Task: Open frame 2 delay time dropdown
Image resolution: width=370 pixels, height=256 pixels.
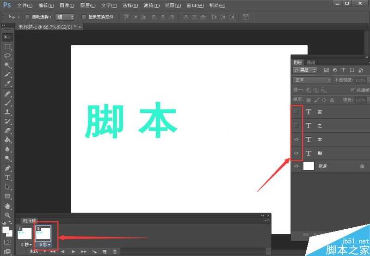Action: (x=45, y=244)
